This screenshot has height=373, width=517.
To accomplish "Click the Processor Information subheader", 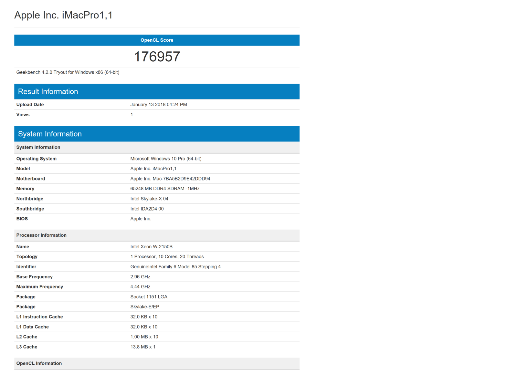I will [157, 235].
